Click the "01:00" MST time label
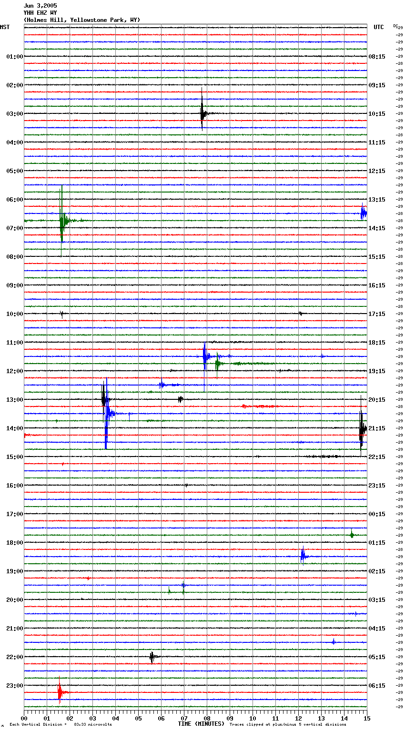Viewport: 405px width, 731px height. coord(15,57)
